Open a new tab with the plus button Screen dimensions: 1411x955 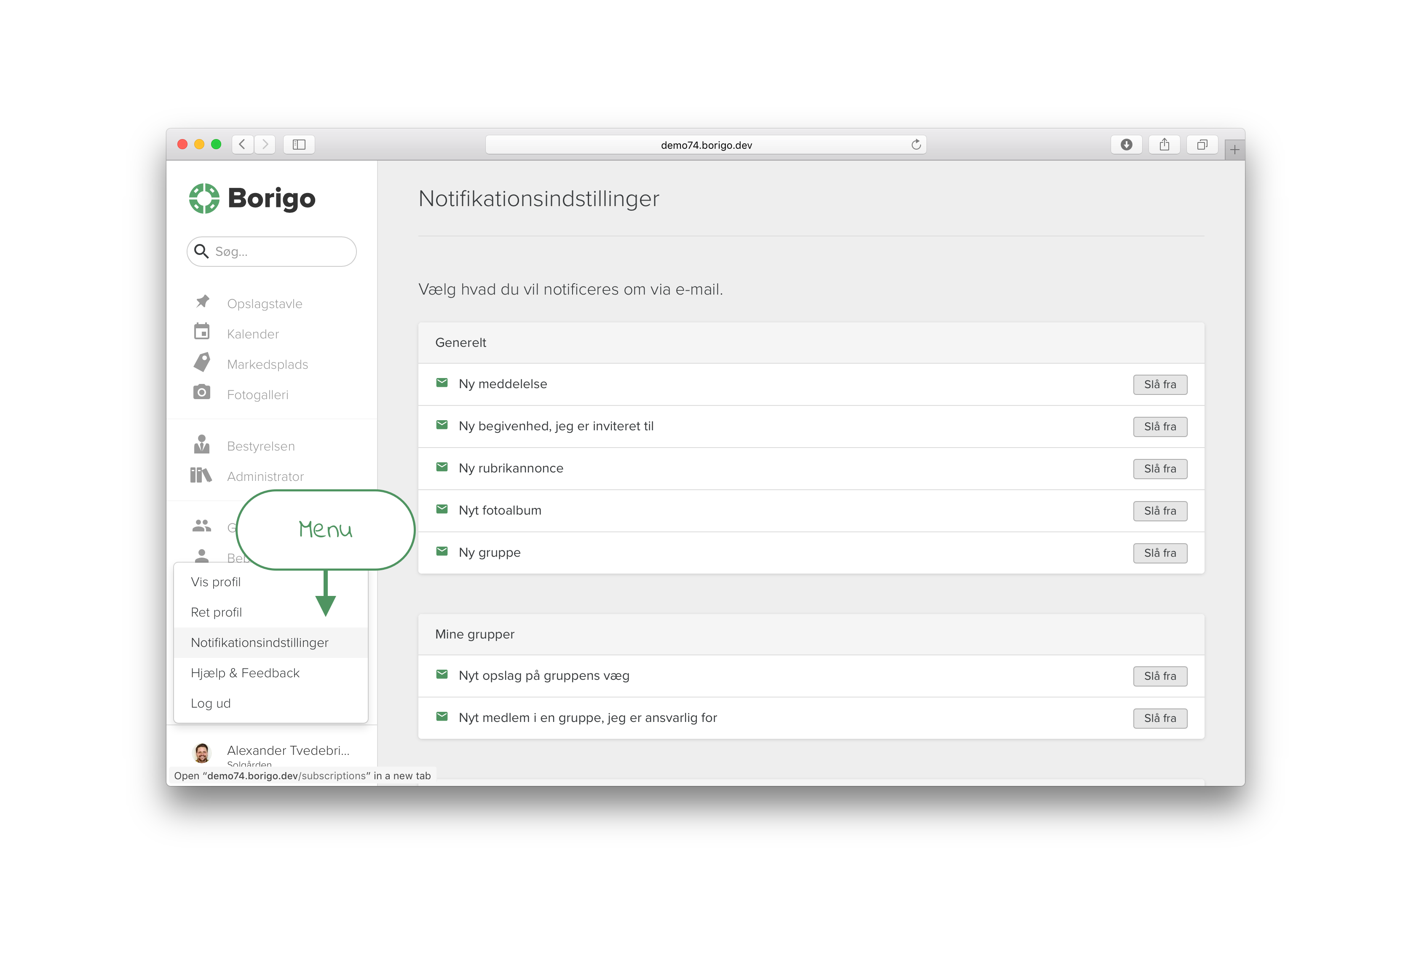point(1234,150)
